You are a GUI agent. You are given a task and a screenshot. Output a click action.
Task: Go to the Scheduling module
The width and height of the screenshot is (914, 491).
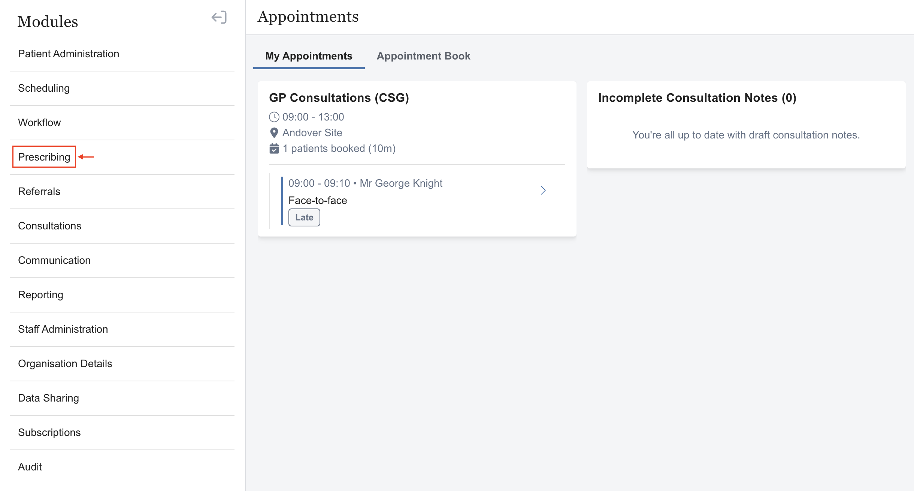point(44,88)
